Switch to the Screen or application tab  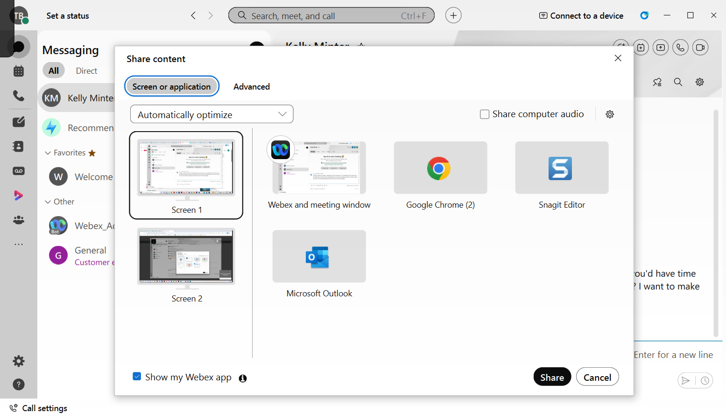tap(172, 86)
